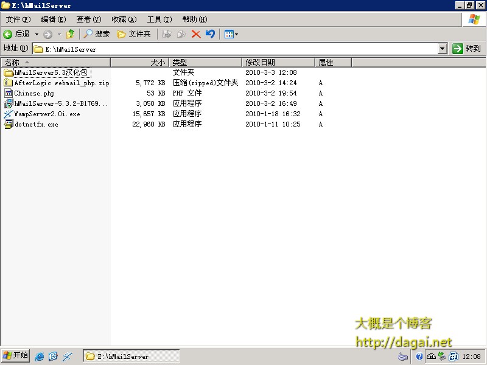Open the Views dropdown in toolbar
The height and width of the screenshot is (365, 487).
(231, 34)
